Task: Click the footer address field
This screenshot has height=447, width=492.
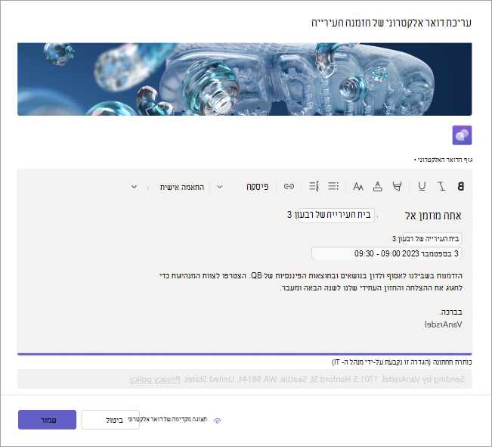Action: pyautogui.click(x=244, y=379)
